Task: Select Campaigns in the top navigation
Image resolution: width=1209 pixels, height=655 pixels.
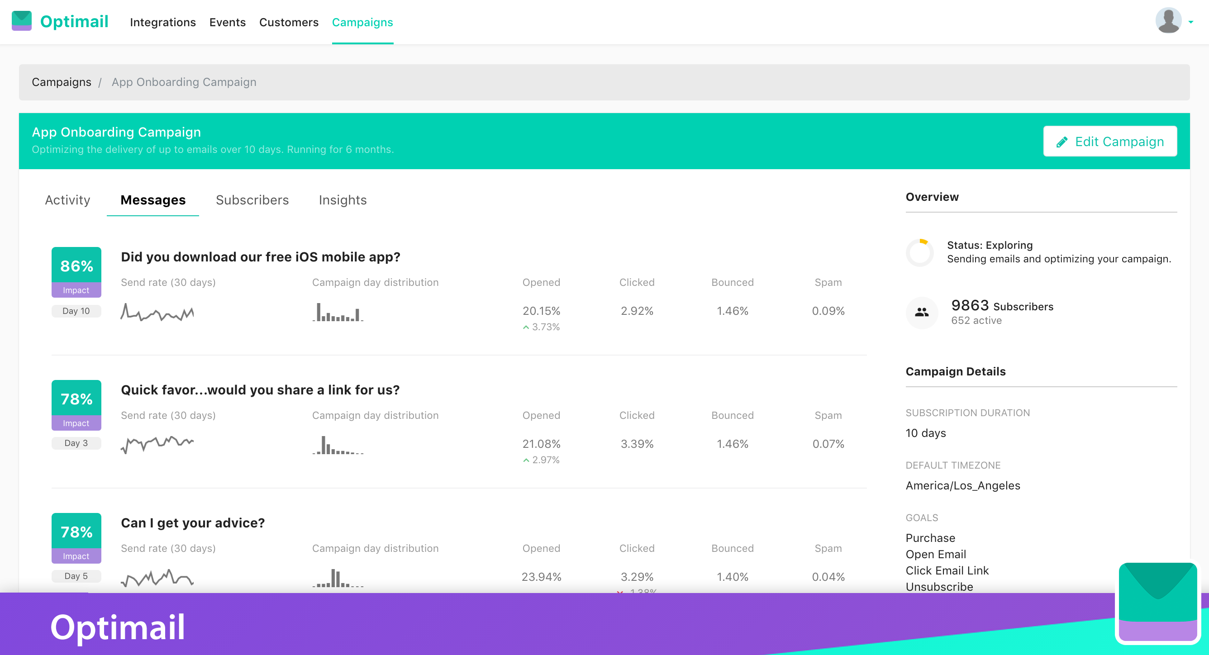Action: coord(362,22)
